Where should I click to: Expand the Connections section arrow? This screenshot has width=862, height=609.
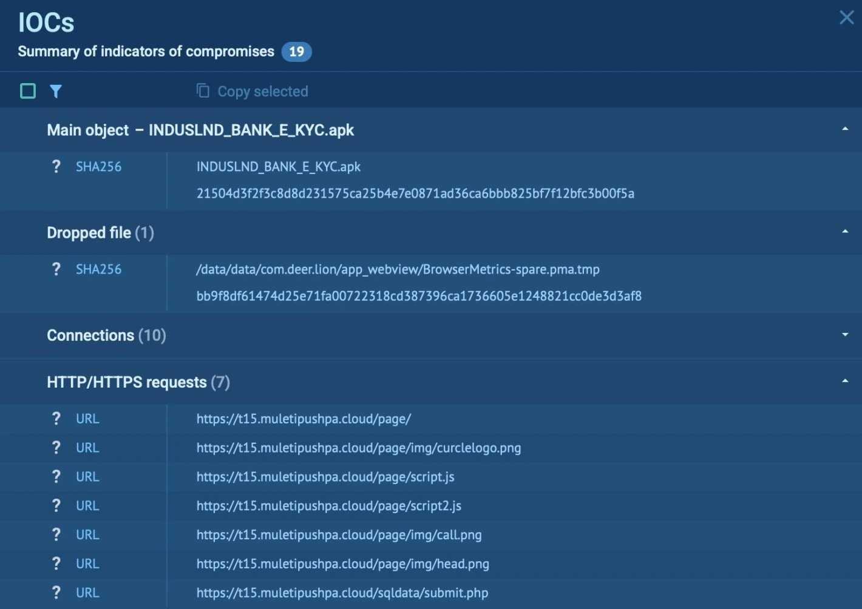coord(844,335)
